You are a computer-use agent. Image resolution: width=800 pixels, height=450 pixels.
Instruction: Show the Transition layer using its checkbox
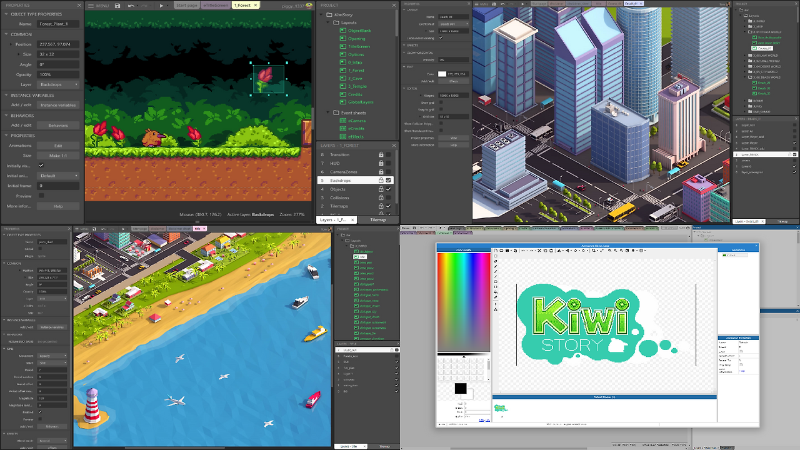(x=388, y=154)
